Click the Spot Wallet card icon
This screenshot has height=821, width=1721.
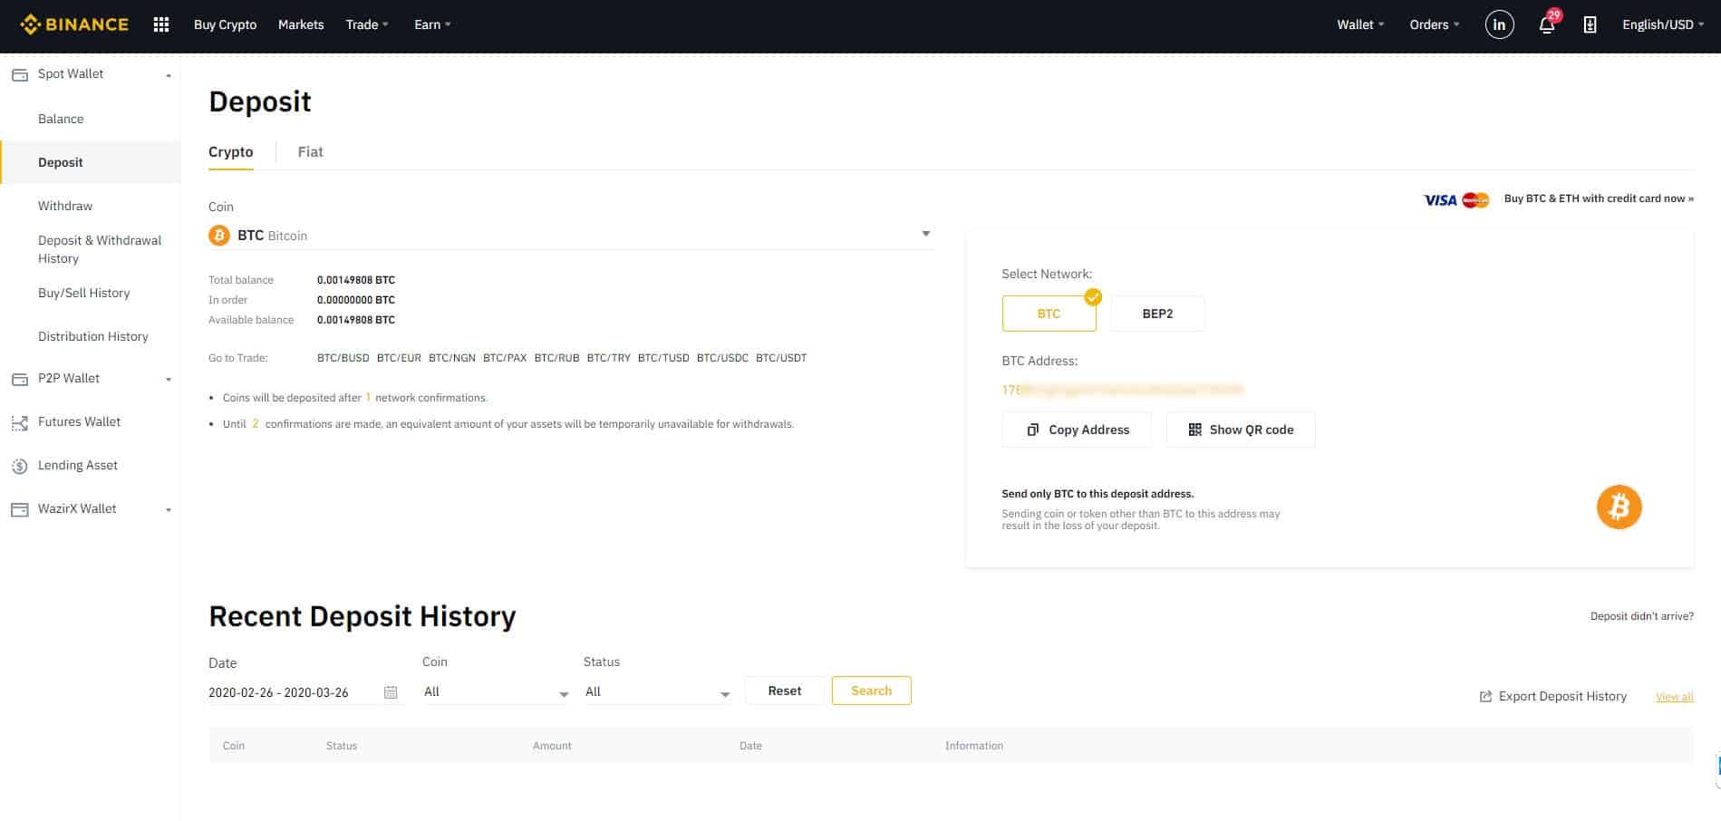[x=19, y=74]
